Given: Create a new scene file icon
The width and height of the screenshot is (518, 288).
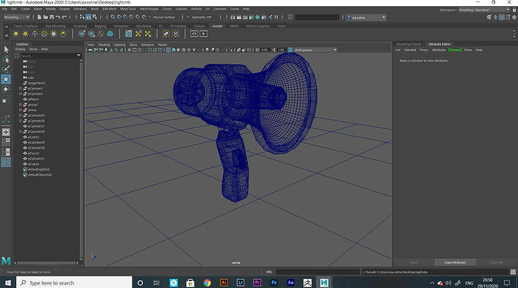Looking at the screenshot, I should coord(39,17).
